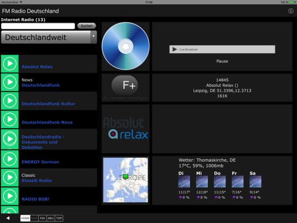
Task: Play Deutschlandradio Dokumente und Debatten
Action: click(x=10, y=139)
